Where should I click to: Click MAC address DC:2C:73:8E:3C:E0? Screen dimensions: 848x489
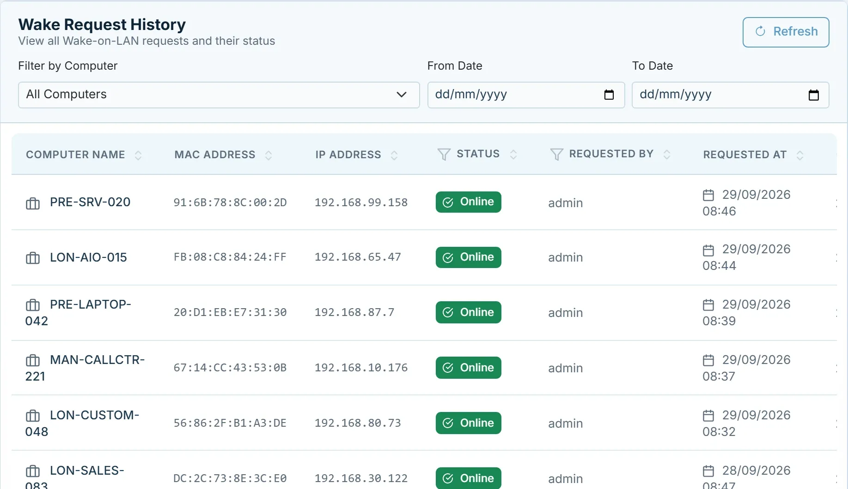pyautogui.click(x=230, y=478)
